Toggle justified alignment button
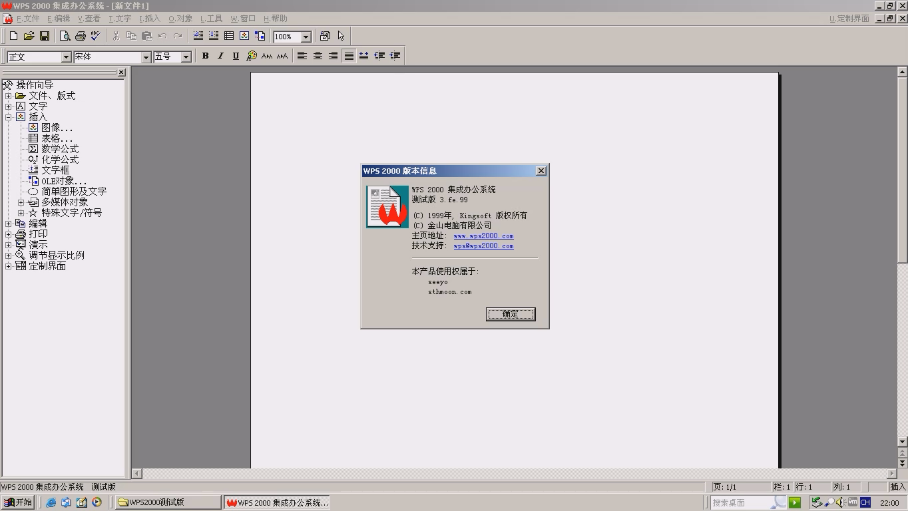Viewport: 908px width, 511px height. point(348,56)
